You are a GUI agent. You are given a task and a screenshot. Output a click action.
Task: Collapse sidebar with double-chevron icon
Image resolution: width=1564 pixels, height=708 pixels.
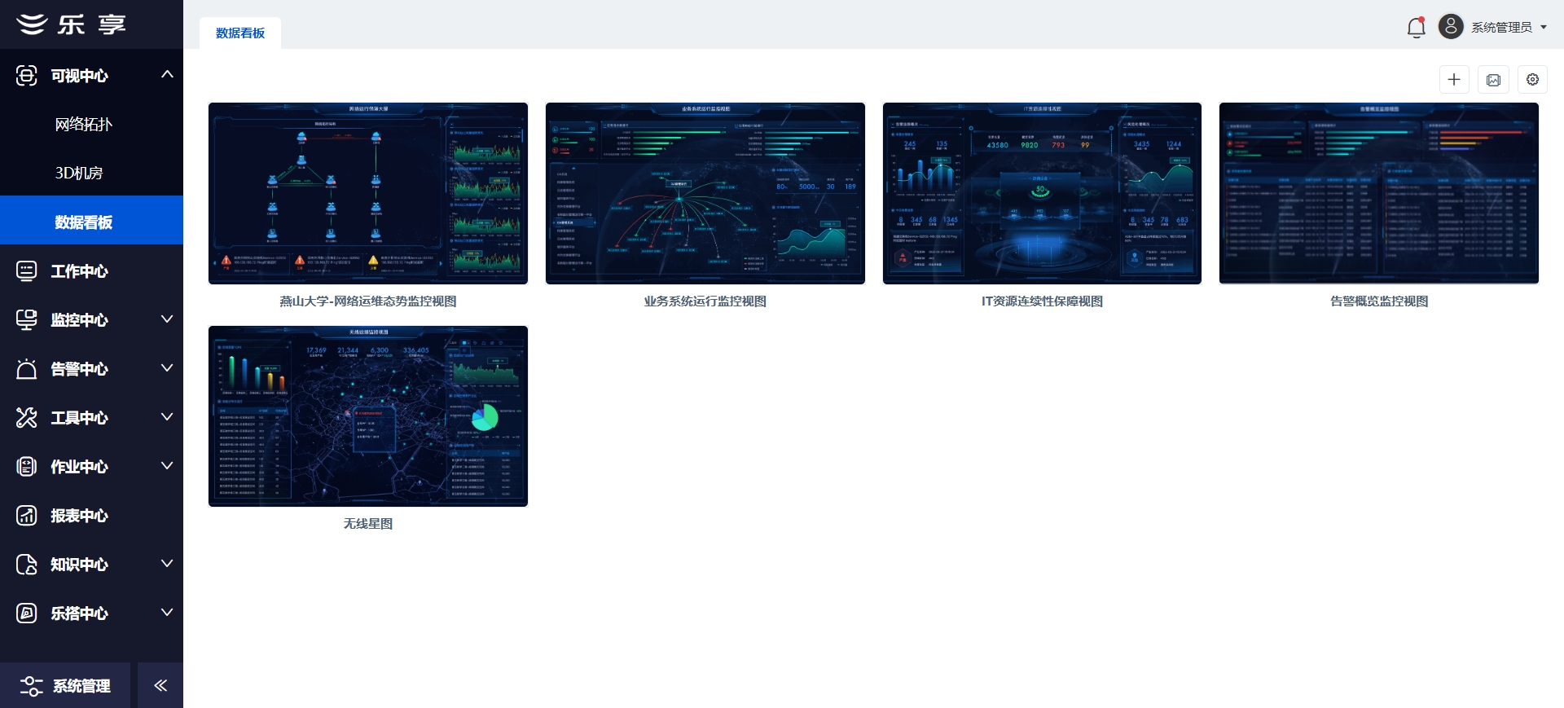tap(160, 685)
